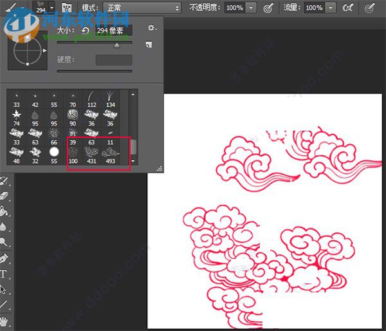Select the cloud brush 493
This screenshot has height=331, width=386.
coord(110,155)
